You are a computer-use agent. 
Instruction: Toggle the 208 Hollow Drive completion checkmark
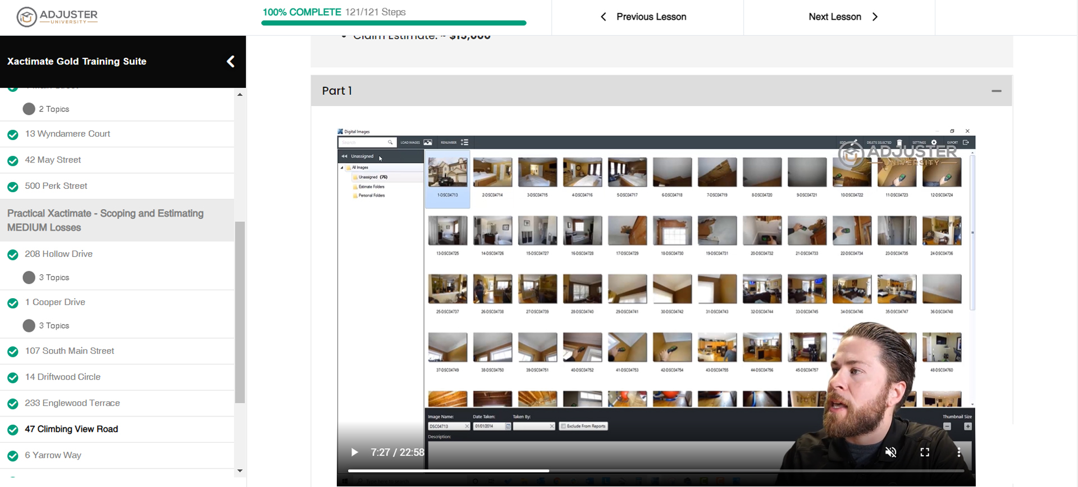pyautogui.click(x=13, y=254)
